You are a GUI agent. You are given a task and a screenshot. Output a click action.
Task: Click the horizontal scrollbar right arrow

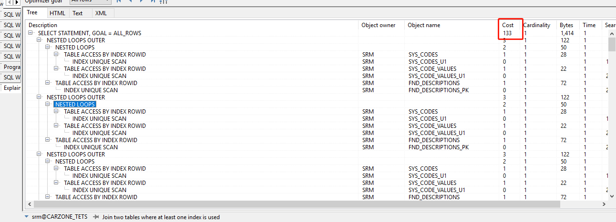[605, 204]
